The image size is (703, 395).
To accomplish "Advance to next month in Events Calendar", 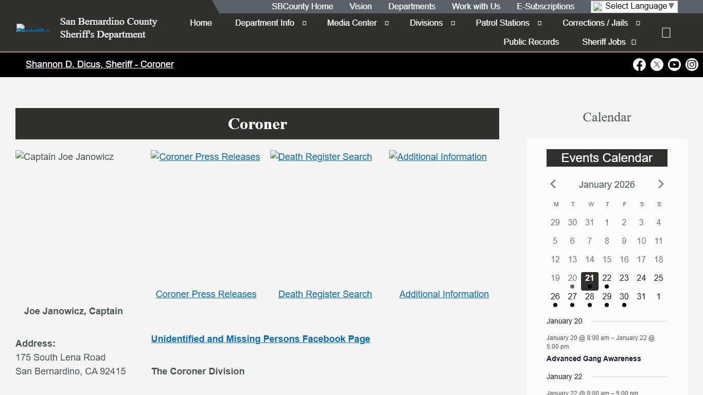I will pyautogui.click(x=661, y=184).
